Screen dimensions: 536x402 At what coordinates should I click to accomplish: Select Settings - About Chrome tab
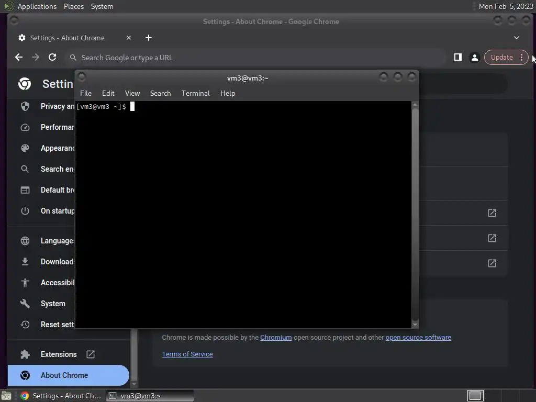pyautogui.click(x=68, y=38)
